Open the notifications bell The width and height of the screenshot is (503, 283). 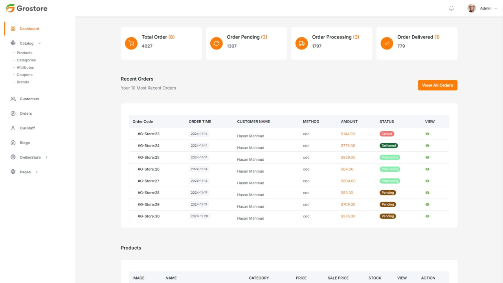(452, 8)
